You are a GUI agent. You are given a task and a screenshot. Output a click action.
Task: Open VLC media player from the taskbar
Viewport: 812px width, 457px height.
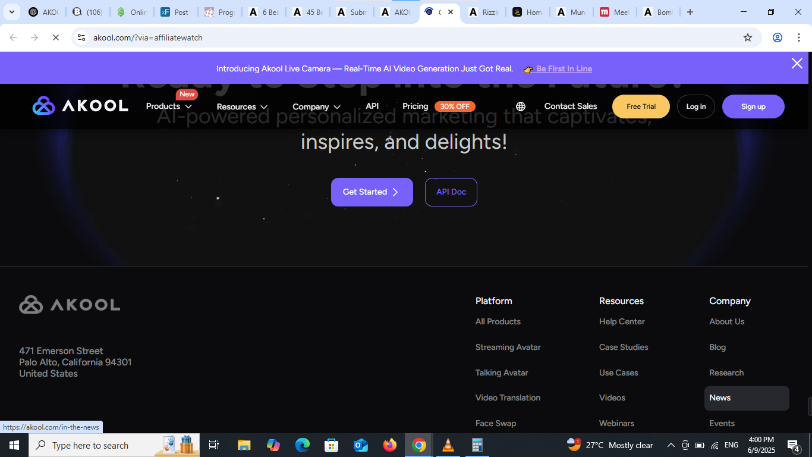448,445
